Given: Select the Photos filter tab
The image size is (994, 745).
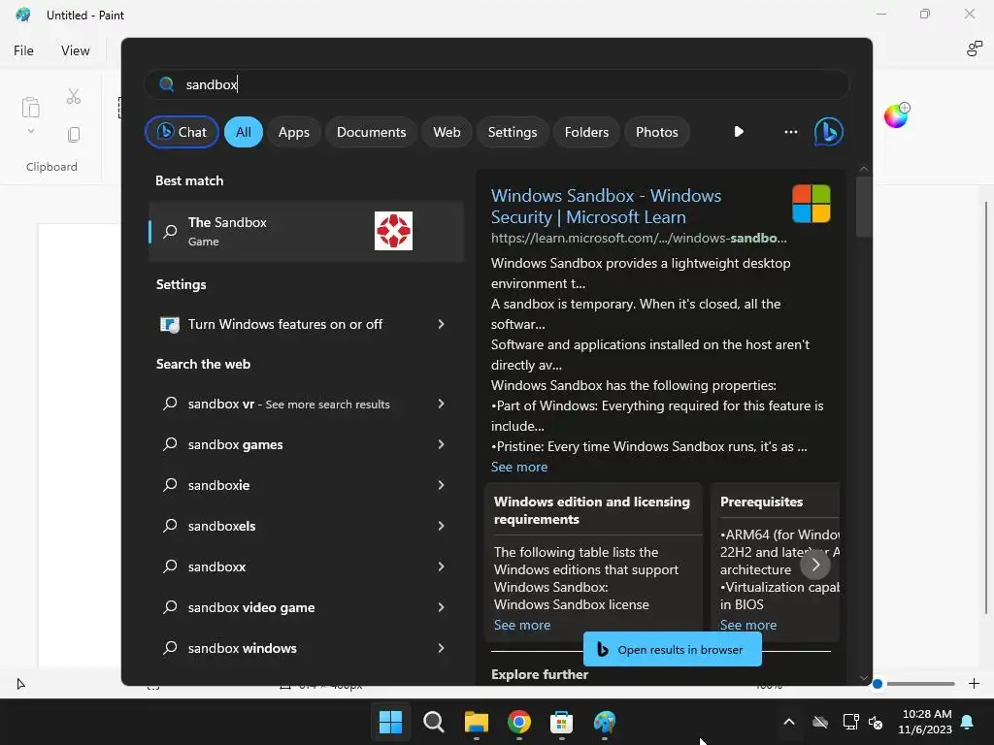Looking at the screenshot, I should click(x=657, y=132).
